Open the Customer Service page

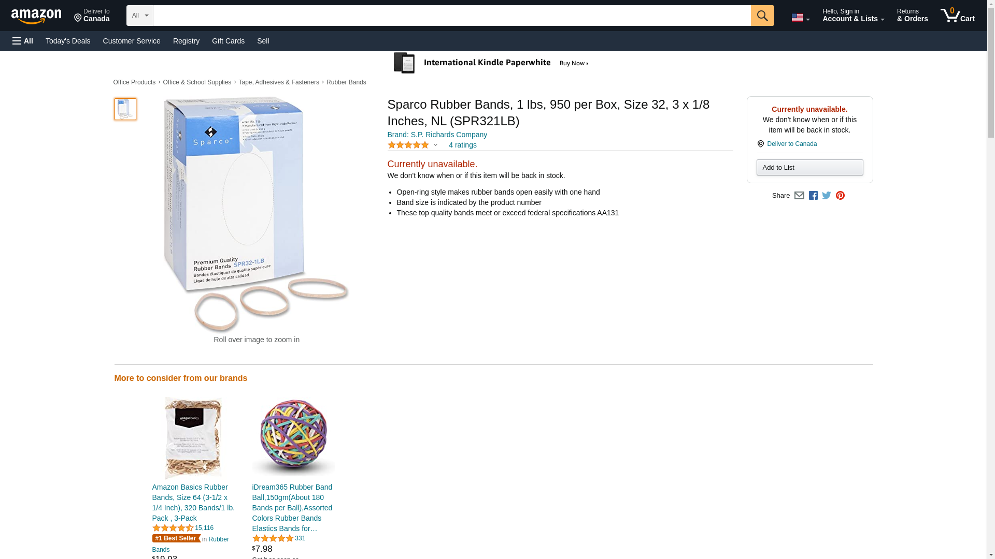(132, 41)
